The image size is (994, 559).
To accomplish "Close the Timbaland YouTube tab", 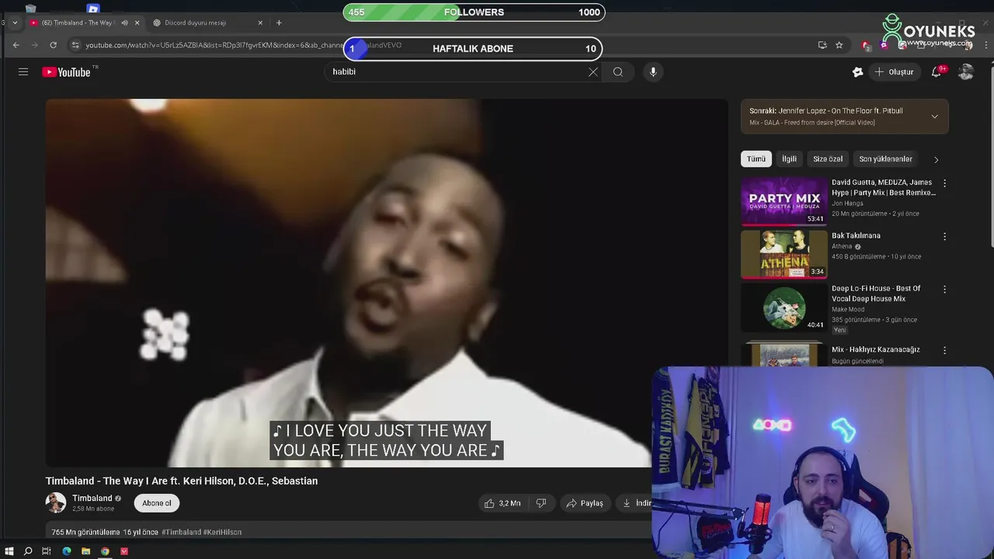I will [137, 23].
